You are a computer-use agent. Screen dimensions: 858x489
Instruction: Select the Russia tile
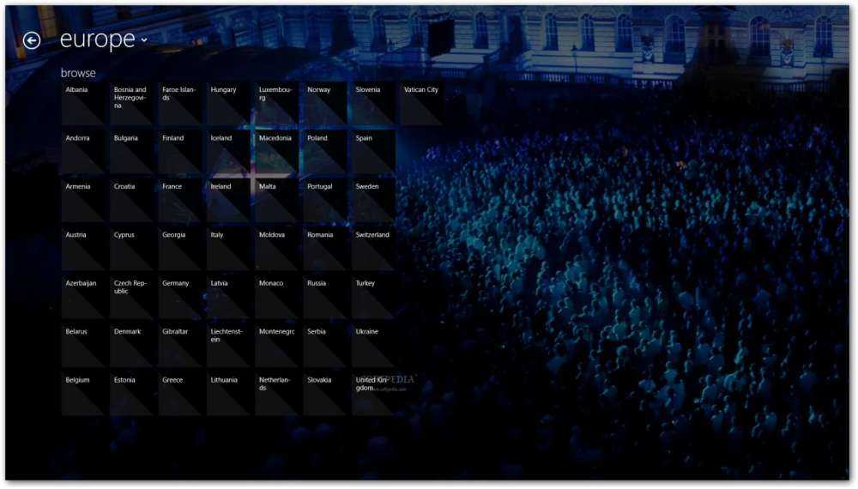pos(325,298)
